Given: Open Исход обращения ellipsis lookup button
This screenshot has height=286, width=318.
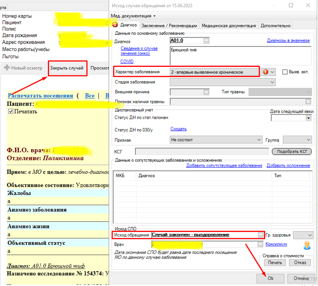Looking at the screenshot, I should point(260,235).
